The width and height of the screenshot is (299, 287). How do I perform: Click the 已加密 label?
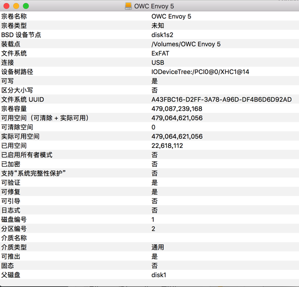coord(11,164)
